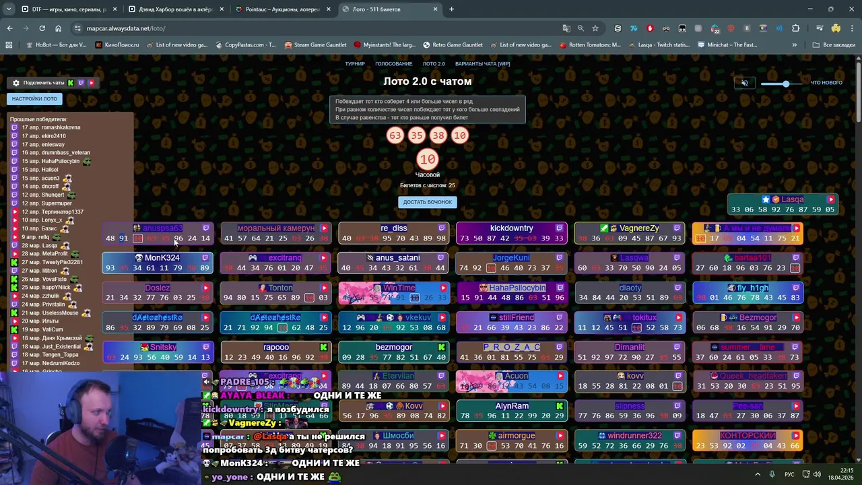The height and width of the screenshot is (485, 862).
Task: Click the last drawn number ball 10
Action: 427,160
